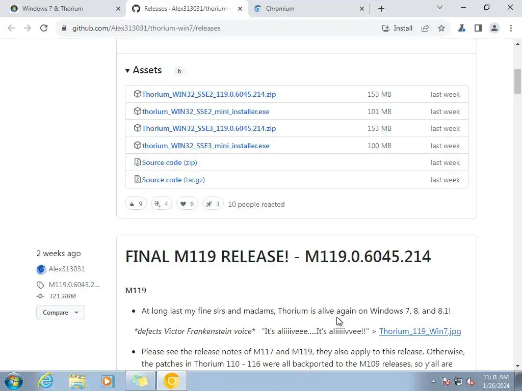Image resolution: width=522 pixels, height=391 pixels.
Task: Toggle the browser side panel
Action: pyautogui.click(x=478, y=29)
